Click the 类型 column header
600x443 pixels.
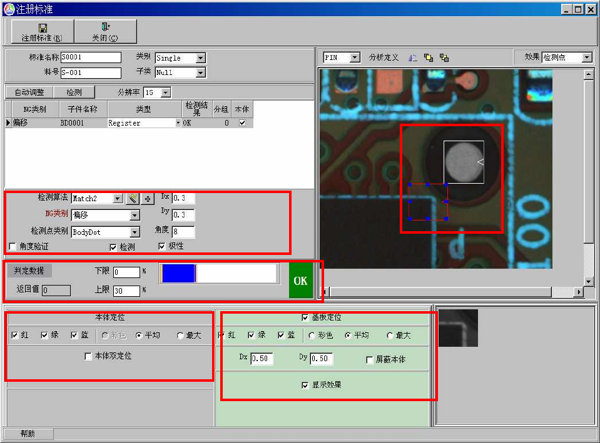[145, 109]
